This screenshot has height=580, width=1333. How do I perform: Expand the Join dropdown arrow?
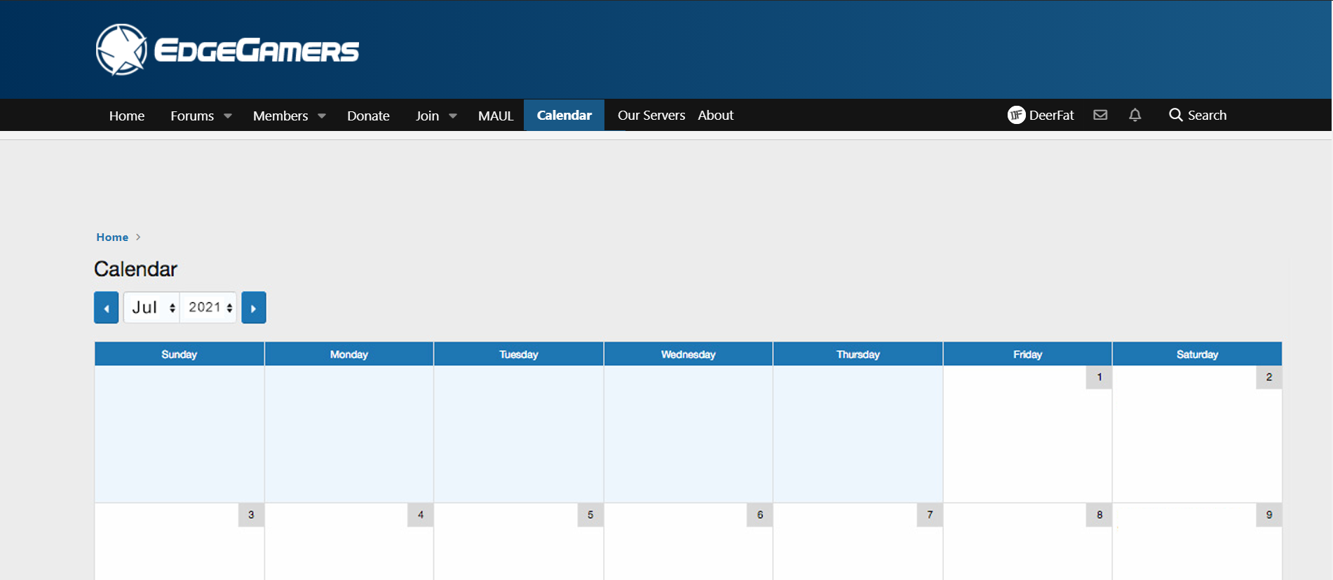(x=453, y=116)
